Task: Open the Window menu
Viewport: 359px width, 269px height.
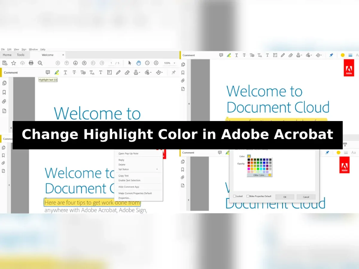Action: tap(34, 49)
